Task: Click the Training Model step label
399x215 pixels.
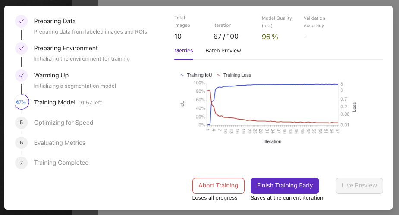Action: [54, 102]
